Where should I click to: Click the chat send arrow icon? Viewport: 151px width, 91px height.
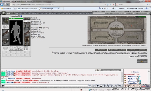point(90,86)
